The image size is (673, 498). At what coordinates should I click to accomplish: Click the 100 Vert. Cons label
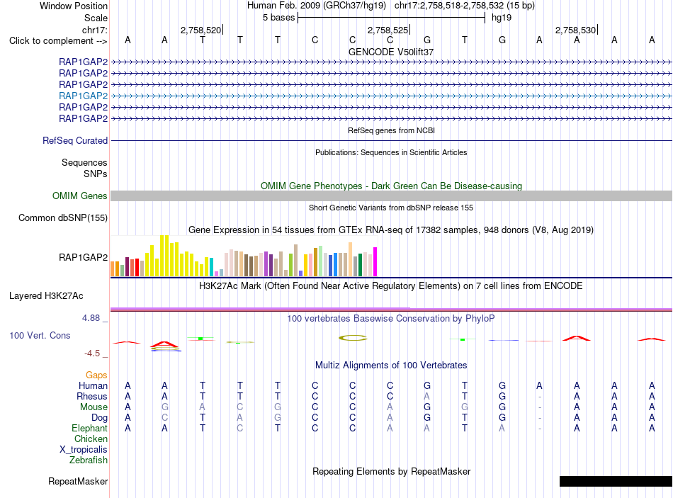40,335
